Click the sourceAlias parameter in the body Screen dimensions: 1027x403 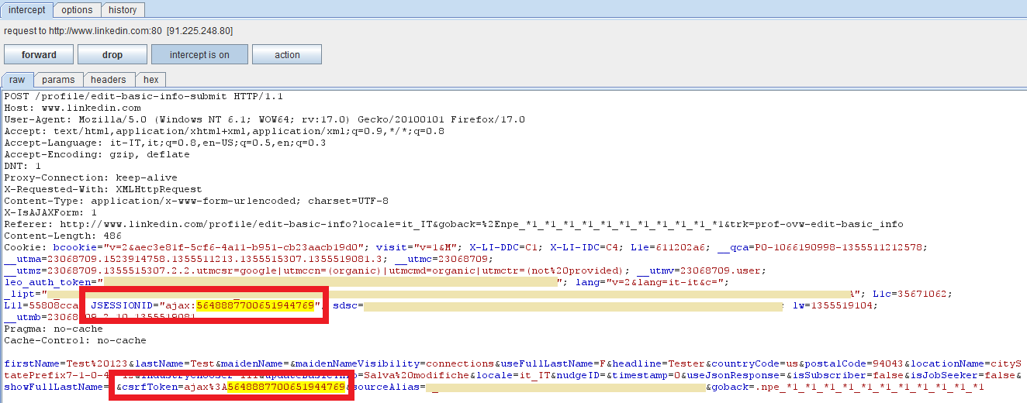point(527,387)
